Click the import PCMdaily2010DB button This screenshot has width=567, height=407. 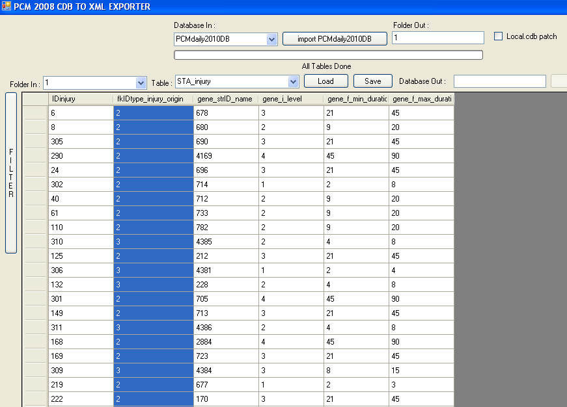(334, 39)
